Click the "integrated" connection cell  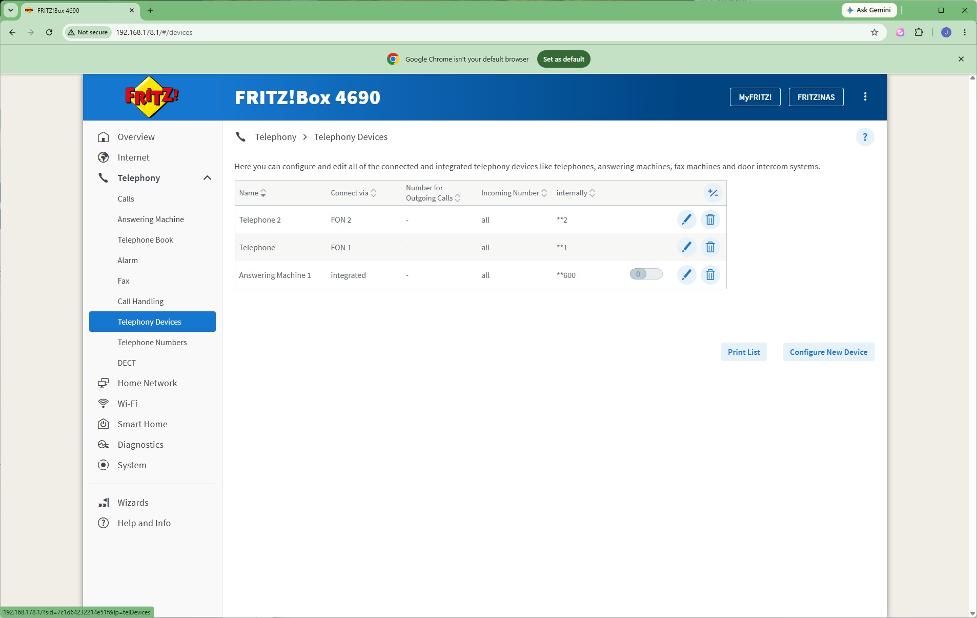coord(348,275)
